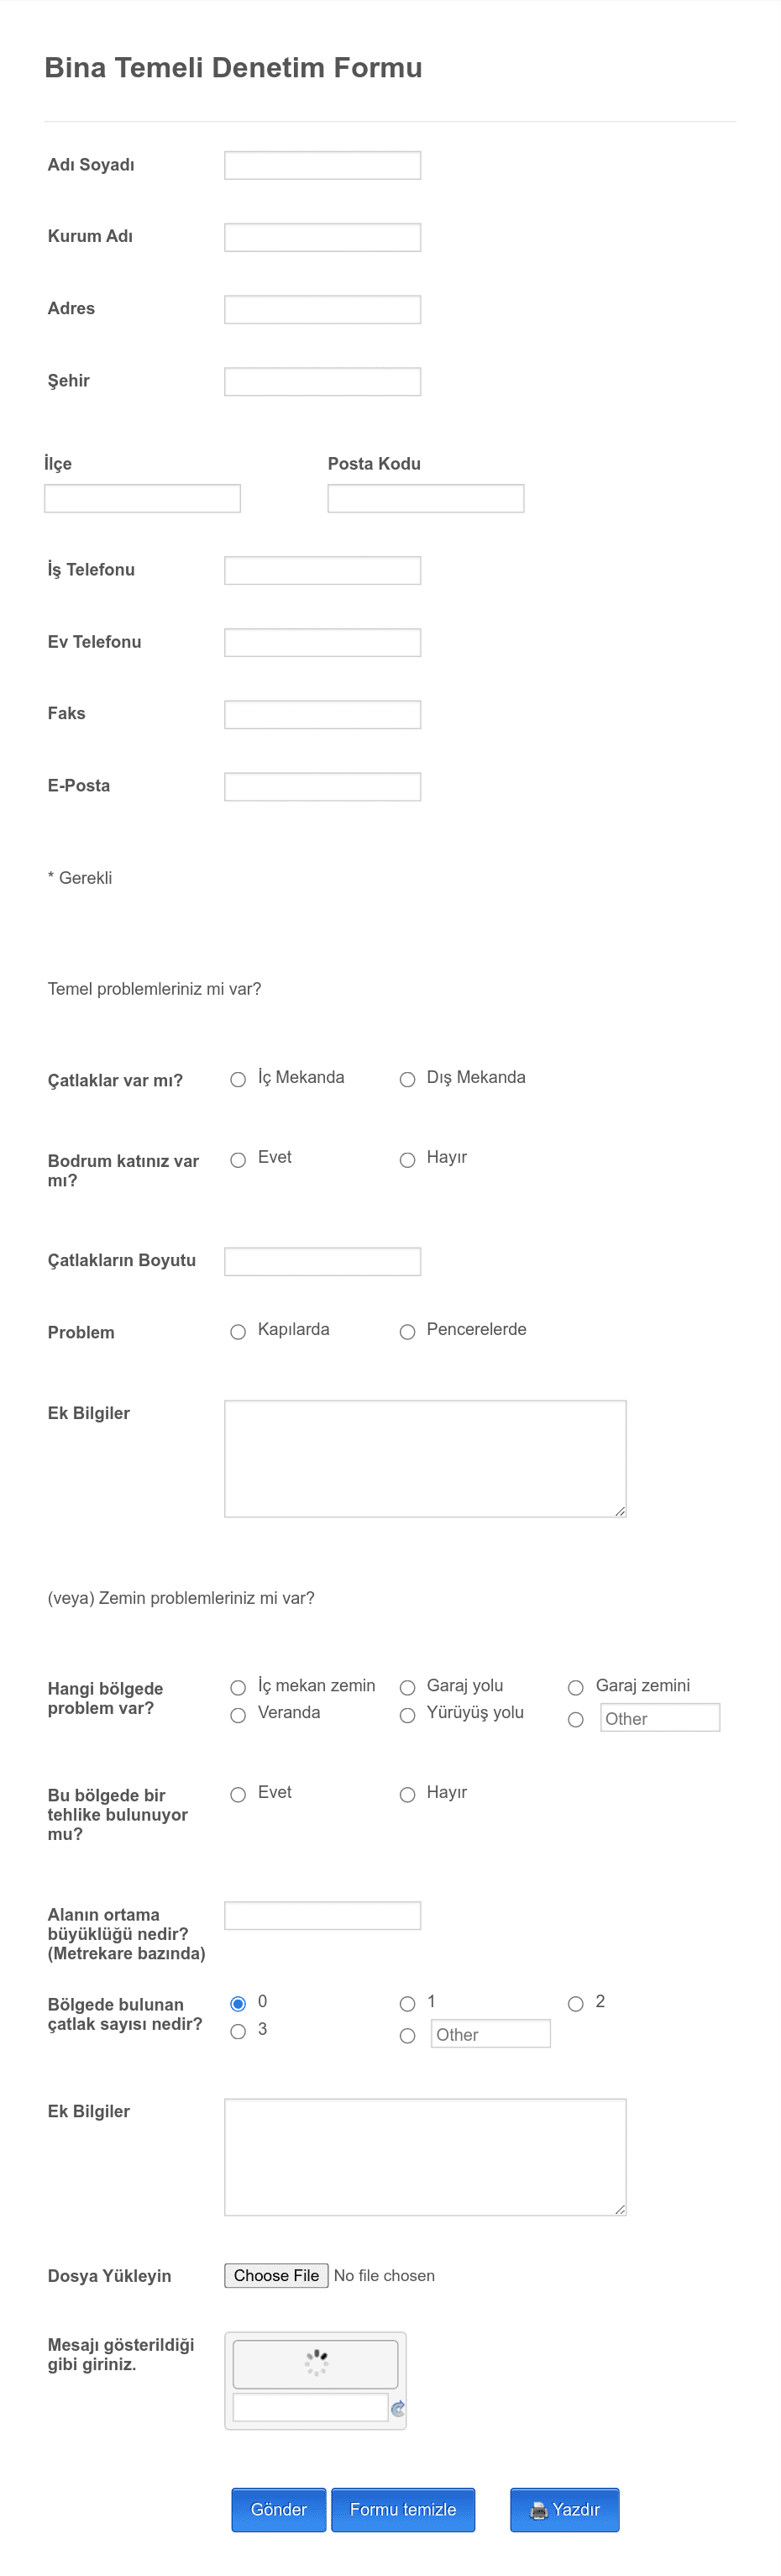Click the first Ek Bilgiler textarea
The width and height of the screenshot is (781, 2576).
(425, 1458)
